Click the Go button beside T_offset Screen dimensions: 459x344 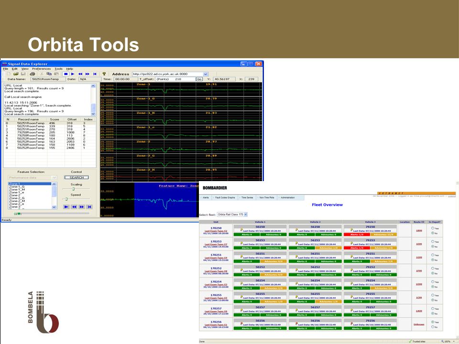[x=199, y=79]
